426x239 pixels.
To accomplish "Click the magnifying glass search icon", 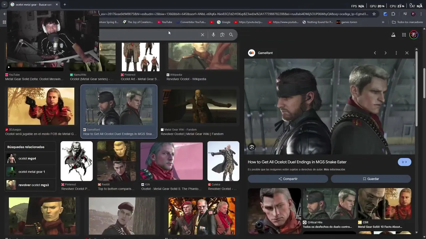I will (x=231, y=35).
